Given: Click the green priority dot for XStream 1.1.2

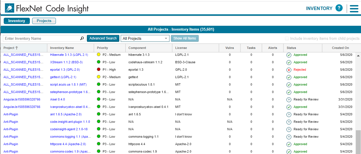Looking at the screenshot, I should (x=99, y=62).
